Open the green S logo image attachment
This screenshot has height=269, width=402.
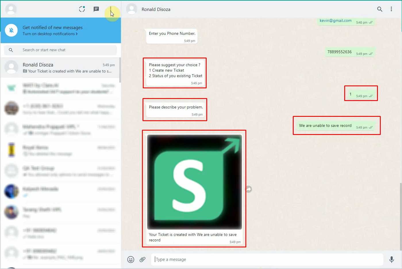(x=195, y=182)
